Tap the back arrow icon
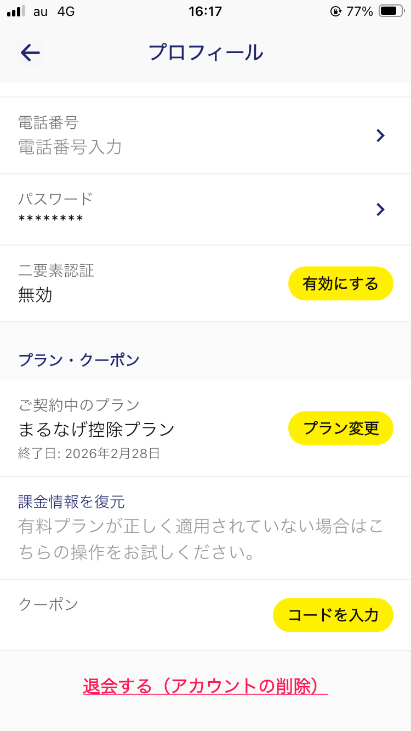Viewport: 411px width, 731px height. click(30, 53)
